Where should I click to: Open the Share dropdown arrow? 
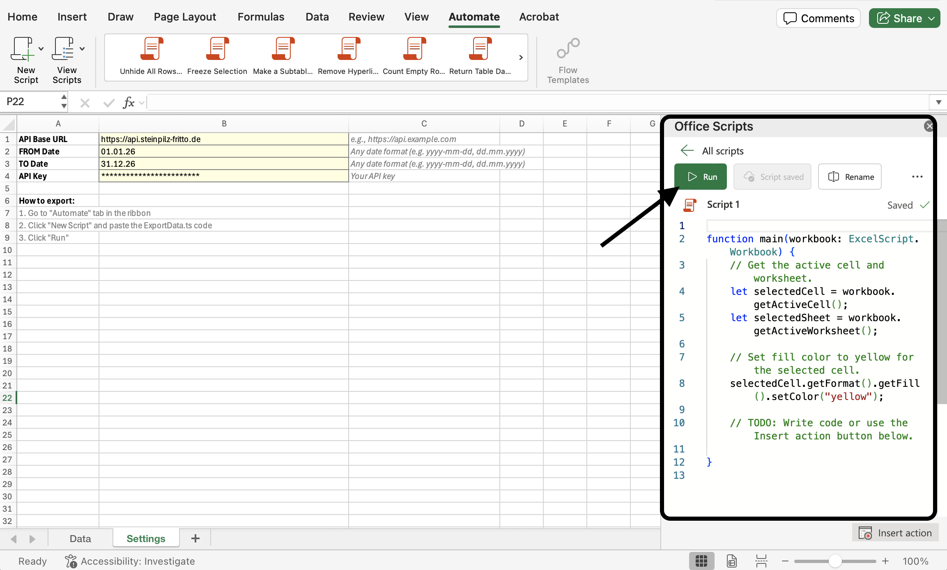(932, 18)
